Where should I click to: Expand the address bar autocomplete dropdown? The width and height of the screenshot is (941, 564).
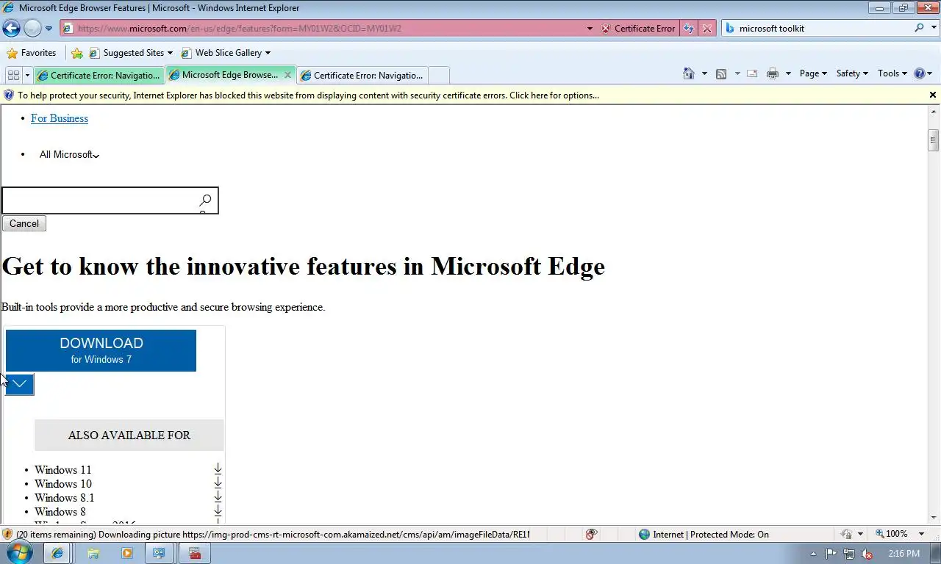click(590, 29)
